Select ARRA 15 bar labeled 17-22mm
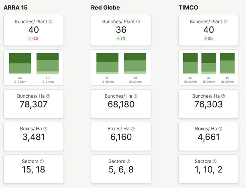246x188 pixels. [20, 63]
